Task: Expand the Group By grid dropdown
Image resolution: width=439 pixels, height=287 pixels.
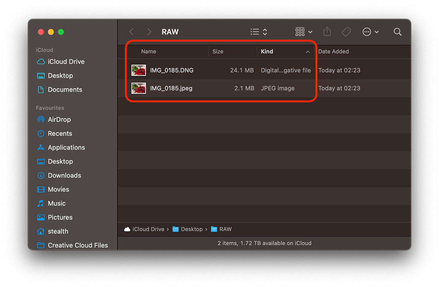Action: pos(304,32)
